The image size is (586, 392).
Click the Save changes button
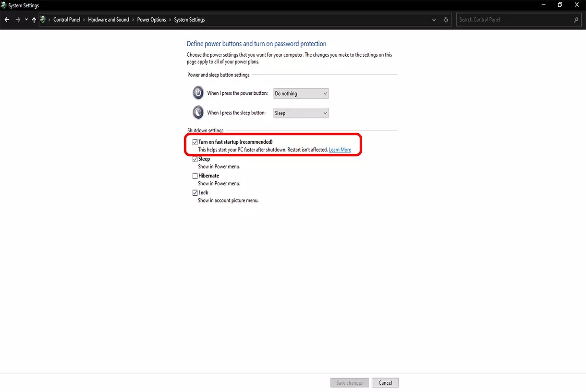(x=350, y=383)
